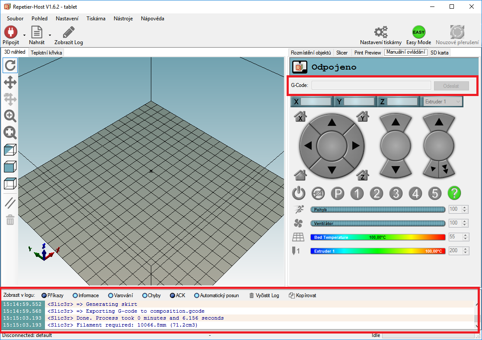Click Kopírovat button in log bar

tap(302, 295)
